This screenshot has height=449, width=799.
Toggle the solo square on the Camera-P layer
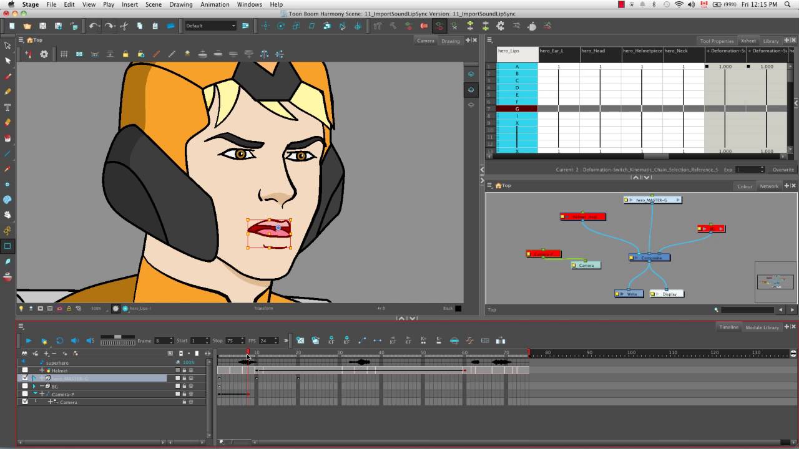coord(177,394)
